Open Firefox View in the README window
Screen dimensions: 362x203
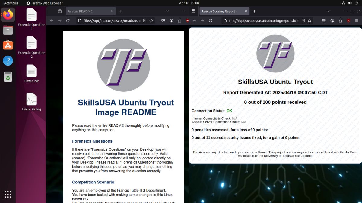60,11
